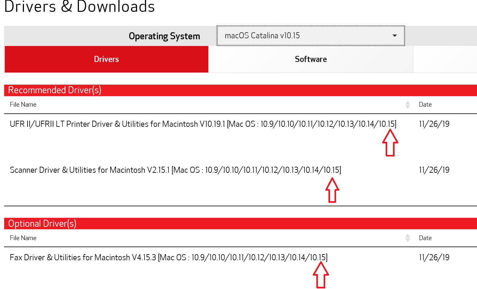Screen dimensions: 477x289
Task: Click Date column header under Optional Drivers
Action: click(425, 238)
